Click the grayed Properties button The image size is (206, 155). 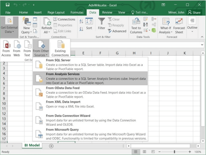click(x=63, y=25)
